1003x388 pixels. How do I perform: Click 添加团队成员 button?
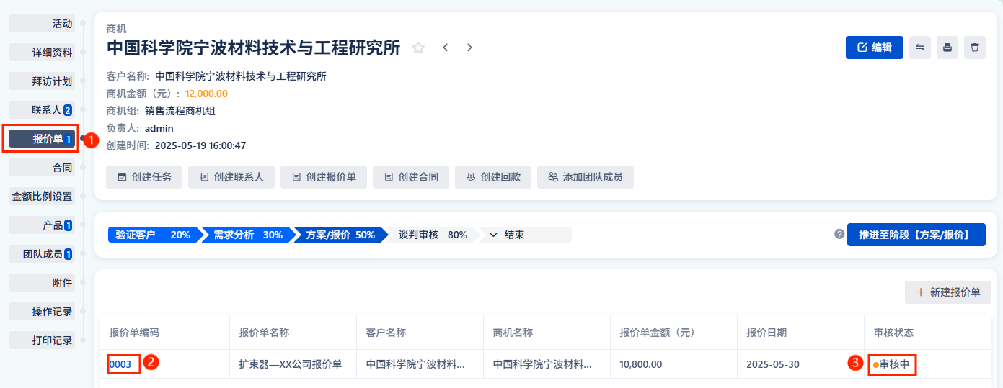point(586,177)
